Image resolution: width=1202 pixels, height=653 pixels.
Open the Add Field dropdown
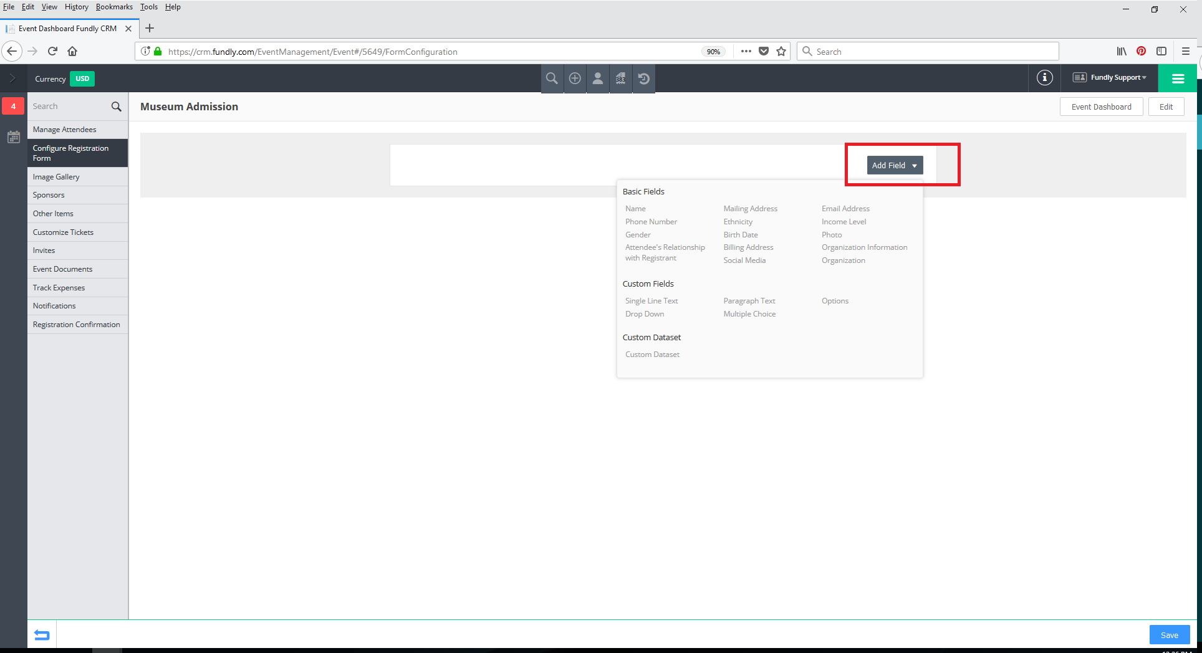(x=895, y=165)
